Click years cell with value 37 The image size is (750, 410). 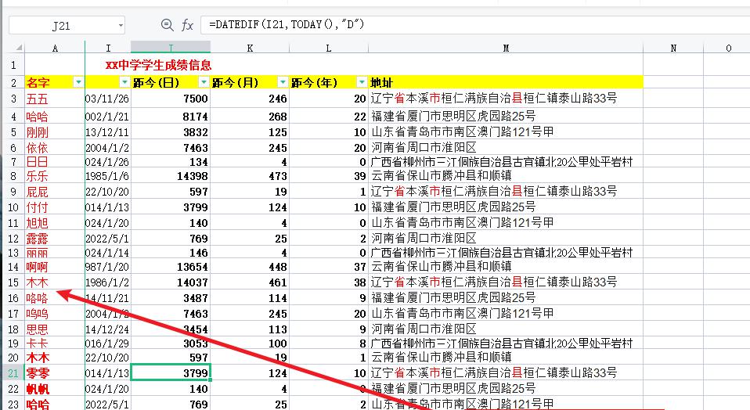tap(329, 267)
